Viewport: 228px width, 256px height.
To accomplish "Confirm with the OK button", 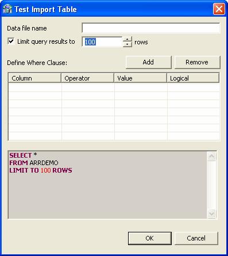I will pos(150,238).
